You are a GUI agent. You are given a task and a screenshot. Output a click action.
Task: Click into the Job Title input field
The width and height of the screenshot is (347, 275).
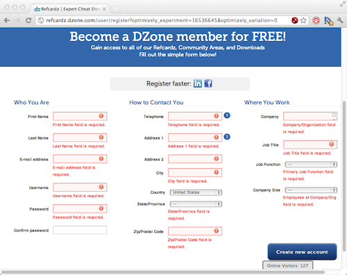310,144
